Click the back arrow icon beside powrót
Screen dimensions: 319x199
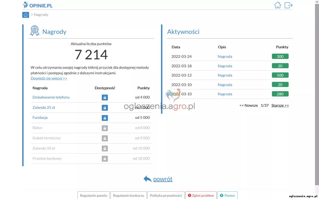(x=148, y=179)
